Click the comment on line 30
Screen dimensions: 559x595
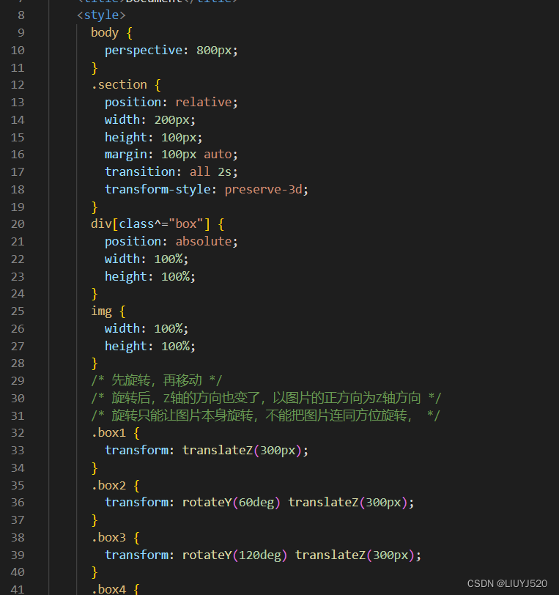tap(266, 398)
